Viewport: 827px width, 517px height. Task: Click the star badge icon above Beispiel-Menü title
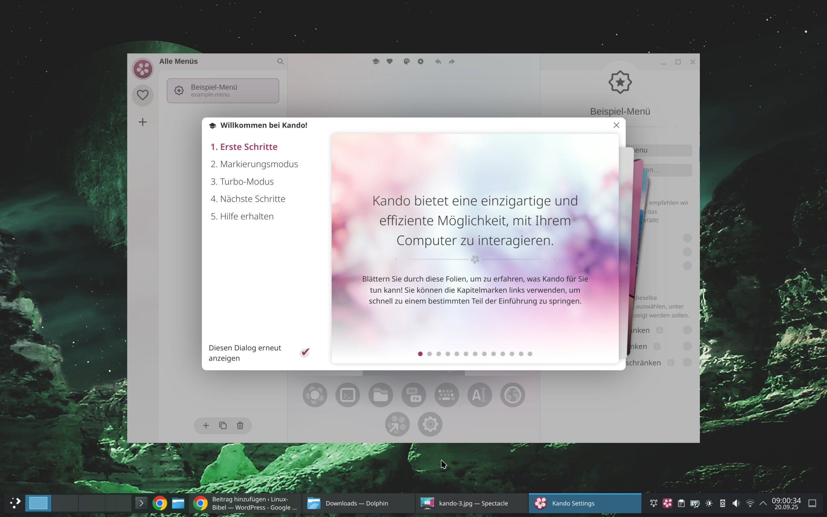point(620,82)
